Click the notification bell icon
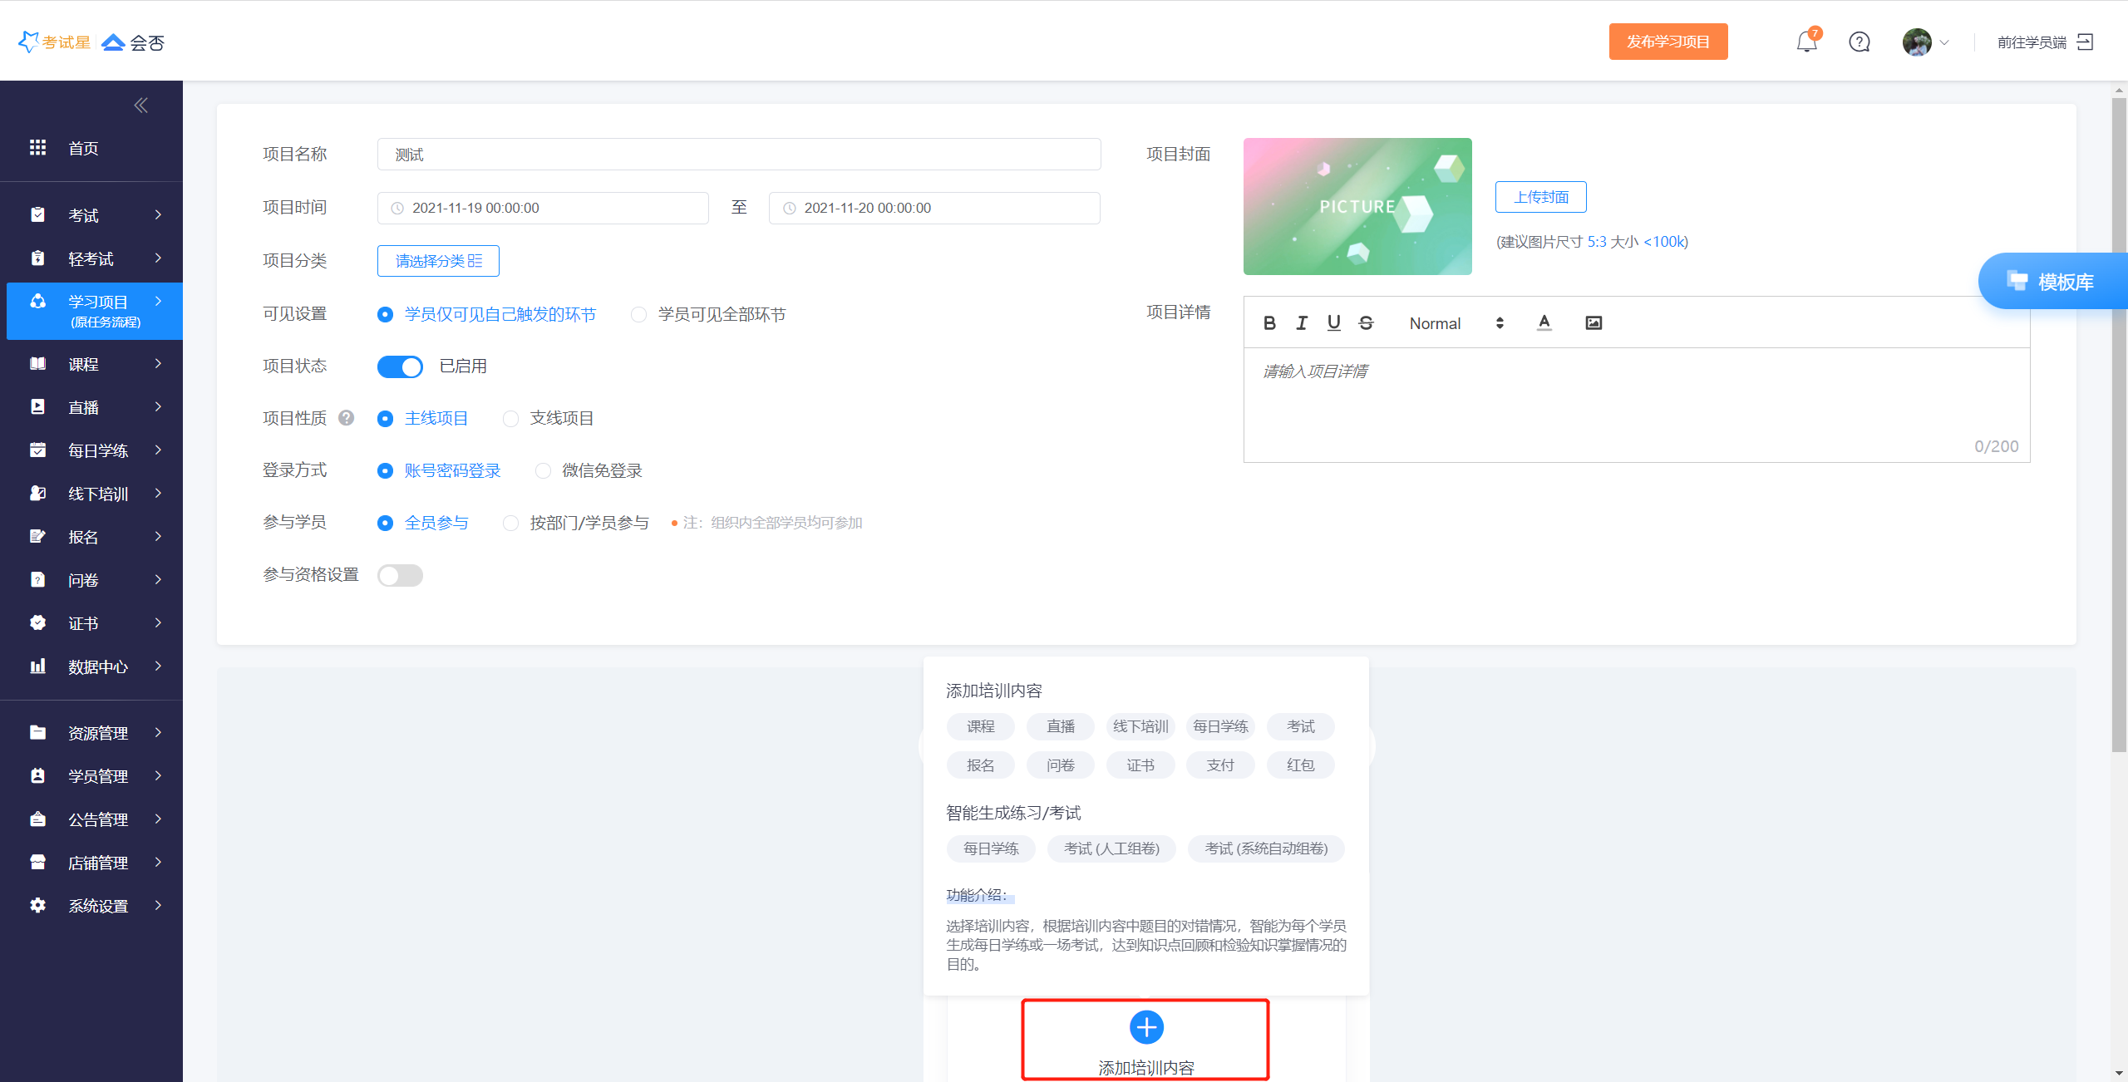Screen dimensions: 2128x1082 click(x=1805, y=42)
